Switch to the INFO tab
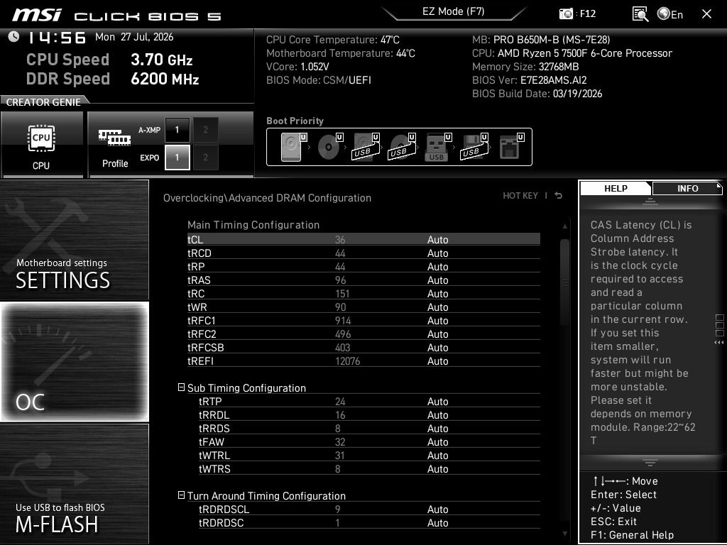Screen dimensions: 727x545 [x=687, y=189]
